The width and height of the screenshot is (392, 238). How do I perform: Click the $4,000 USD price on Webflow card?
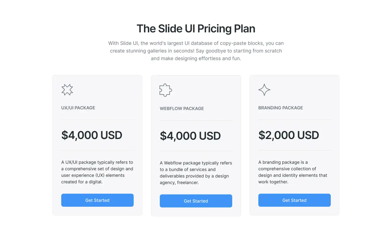coord(190,136)
